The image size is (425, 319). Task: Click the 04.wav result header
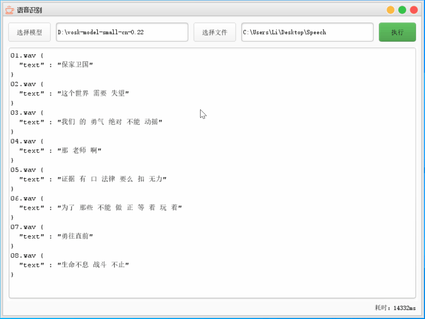(26, 141)
